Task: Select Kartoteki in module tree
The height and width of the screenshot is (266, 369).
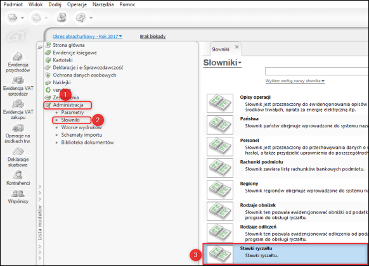Action: coord(63,60)
